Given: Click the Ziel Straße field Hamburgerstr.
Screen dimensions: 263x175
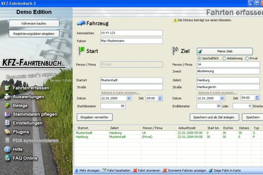Looking at the screenshot, I should click(x=228, y=87).
